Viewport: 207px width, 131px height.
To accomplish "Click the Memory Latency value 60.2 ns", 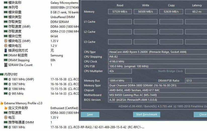I will [x=196, y=12].
